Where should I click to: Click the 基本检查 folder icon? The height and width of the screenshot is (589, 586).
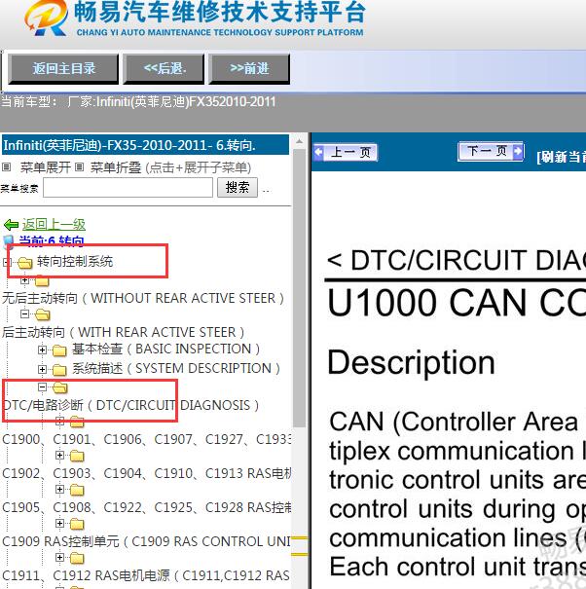pyautogui.click(x=59, y=350)
